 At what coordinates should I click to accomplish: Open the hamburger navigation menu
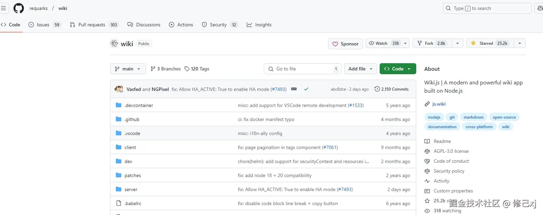pos(3,8)
